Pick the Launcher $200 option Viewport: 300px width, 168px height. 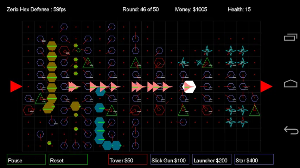tap(212, 160)
